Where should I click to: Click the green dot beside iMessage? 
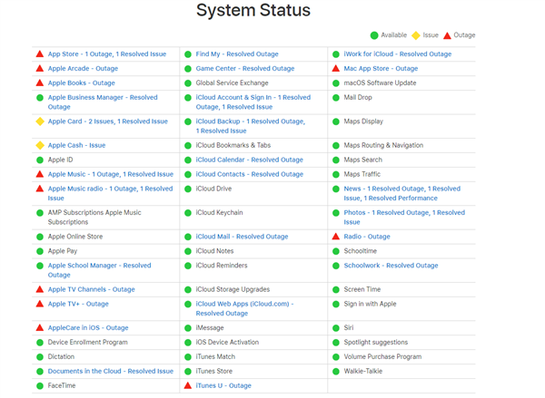pos(188,328)
